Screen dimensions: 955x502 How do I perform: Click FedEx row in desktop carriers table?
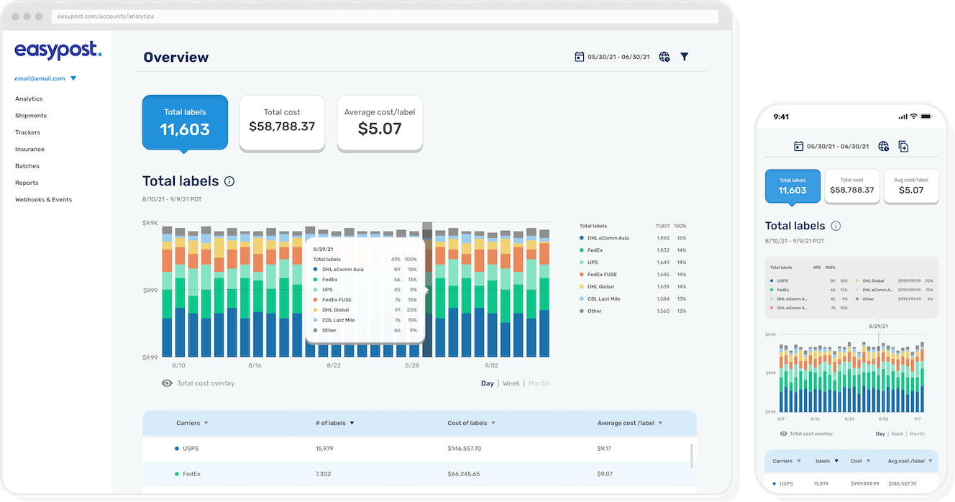coord(419,474)
